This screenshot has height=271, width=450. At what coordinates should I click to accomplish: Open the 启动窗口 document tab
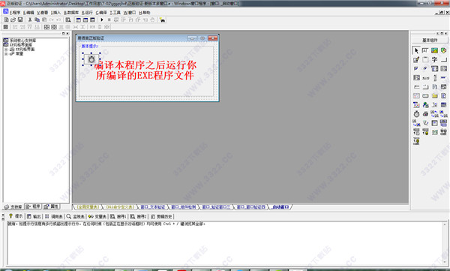pos(280,207)
